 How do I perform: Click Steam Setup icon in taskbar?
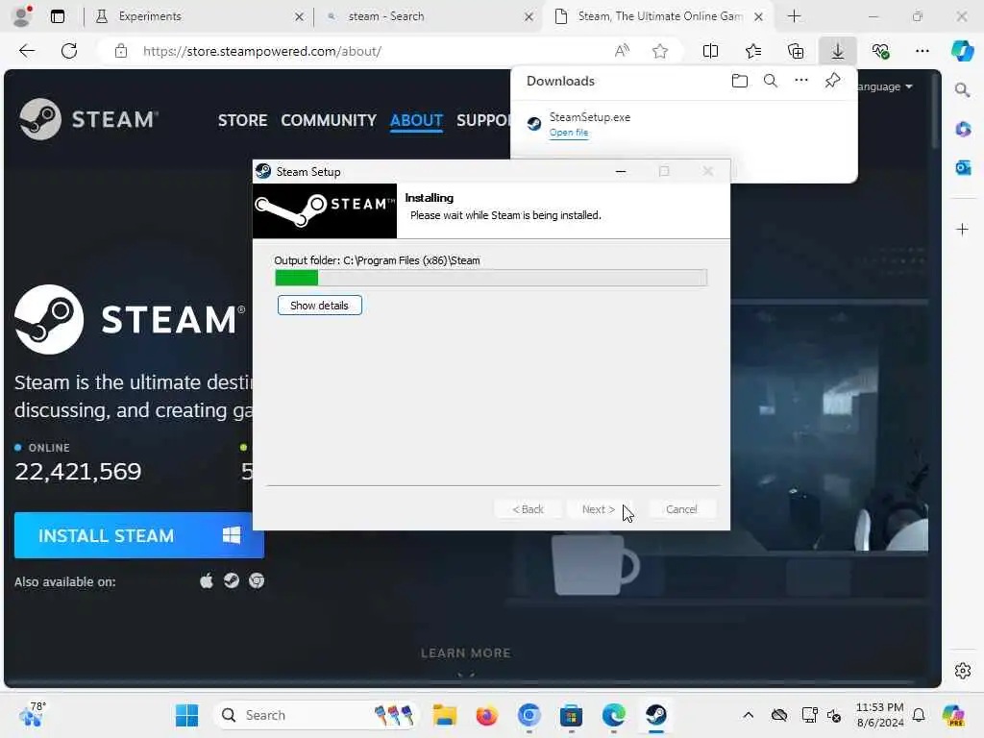tap(656, 715)
